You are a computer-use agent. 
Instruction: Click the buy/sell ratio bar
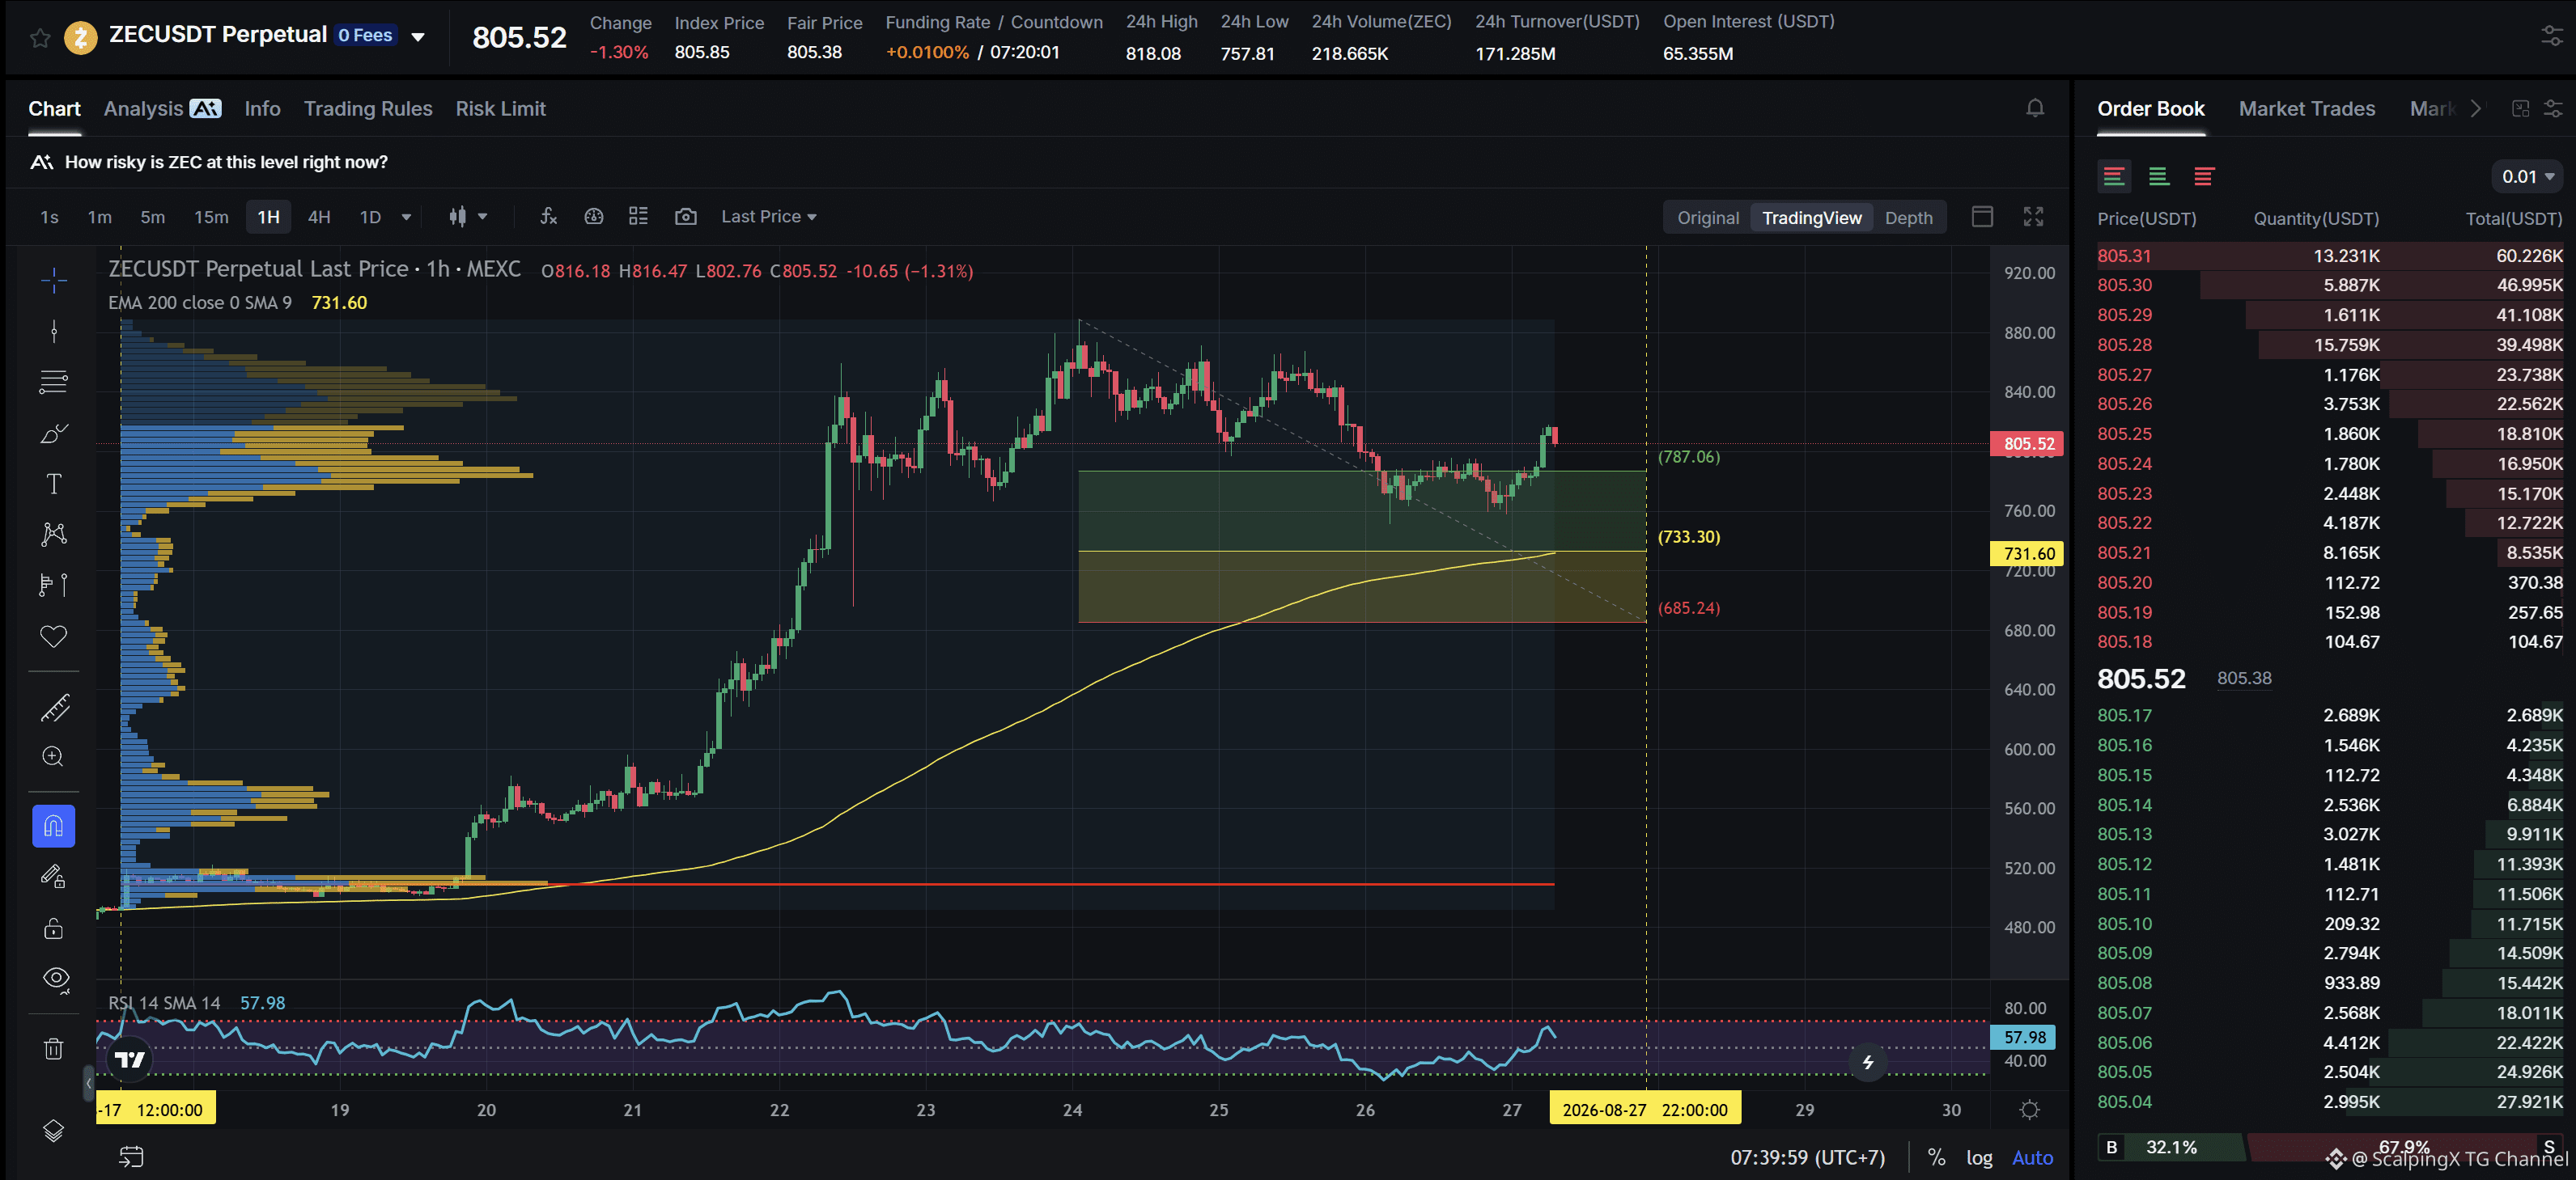coord(2330,1147)
